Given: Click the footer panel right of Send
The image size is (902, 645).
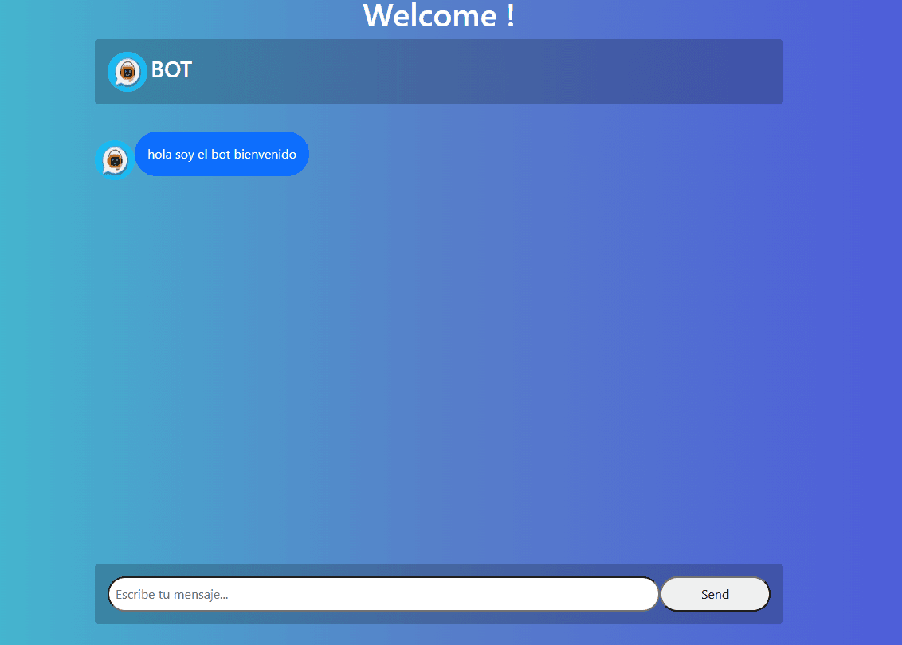Looking at the screenshot, I should click(x=777, y=594).
